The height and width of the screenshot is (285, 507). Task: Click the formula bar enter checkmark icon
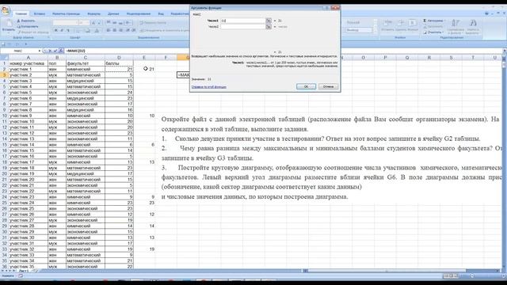(55, 51)
